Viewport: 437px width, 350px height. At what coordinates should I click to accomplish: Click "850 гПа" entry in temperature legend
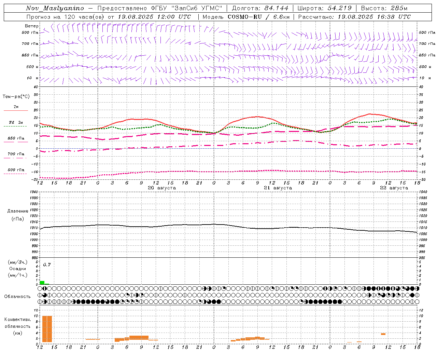click(x=16, y=138)
